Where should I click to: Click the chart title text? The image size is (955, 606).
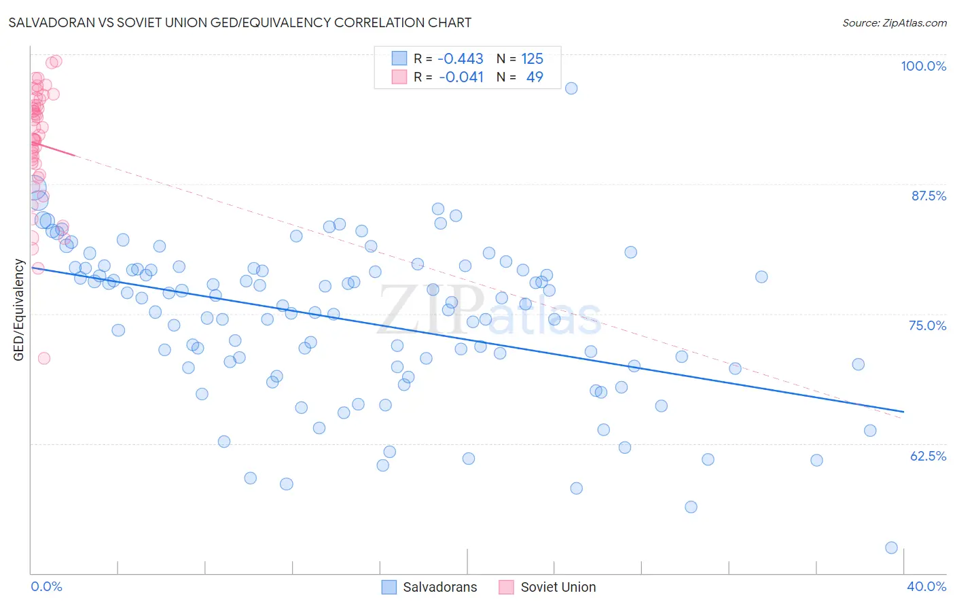(240, 22)
